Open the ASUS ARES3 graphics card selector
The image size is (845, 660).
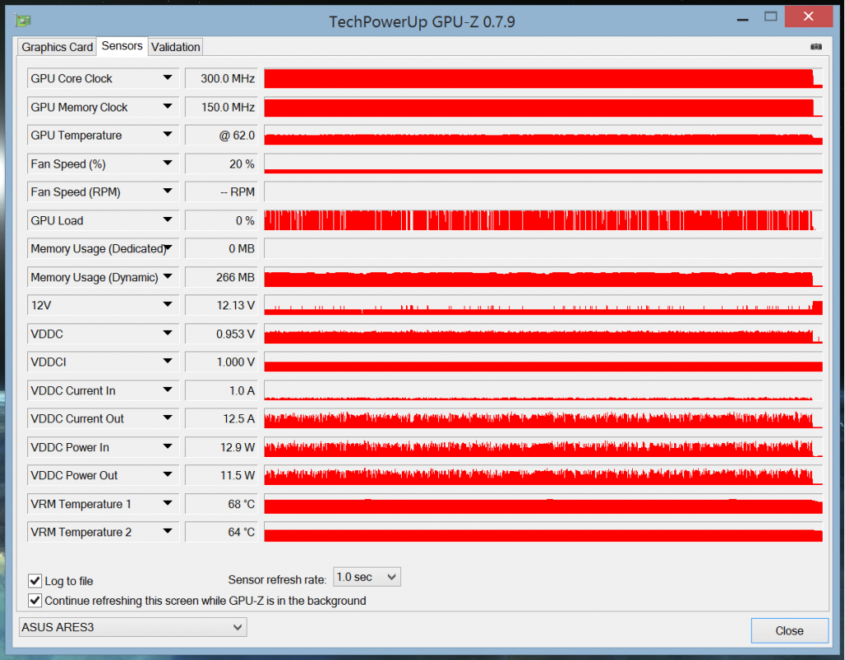[x=133, y=627]
